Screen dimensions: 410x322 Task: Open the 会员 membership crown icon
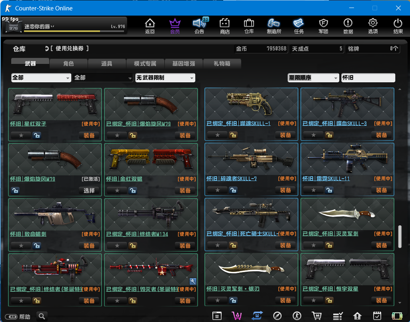pyautogui.click(x=175, y=26)
